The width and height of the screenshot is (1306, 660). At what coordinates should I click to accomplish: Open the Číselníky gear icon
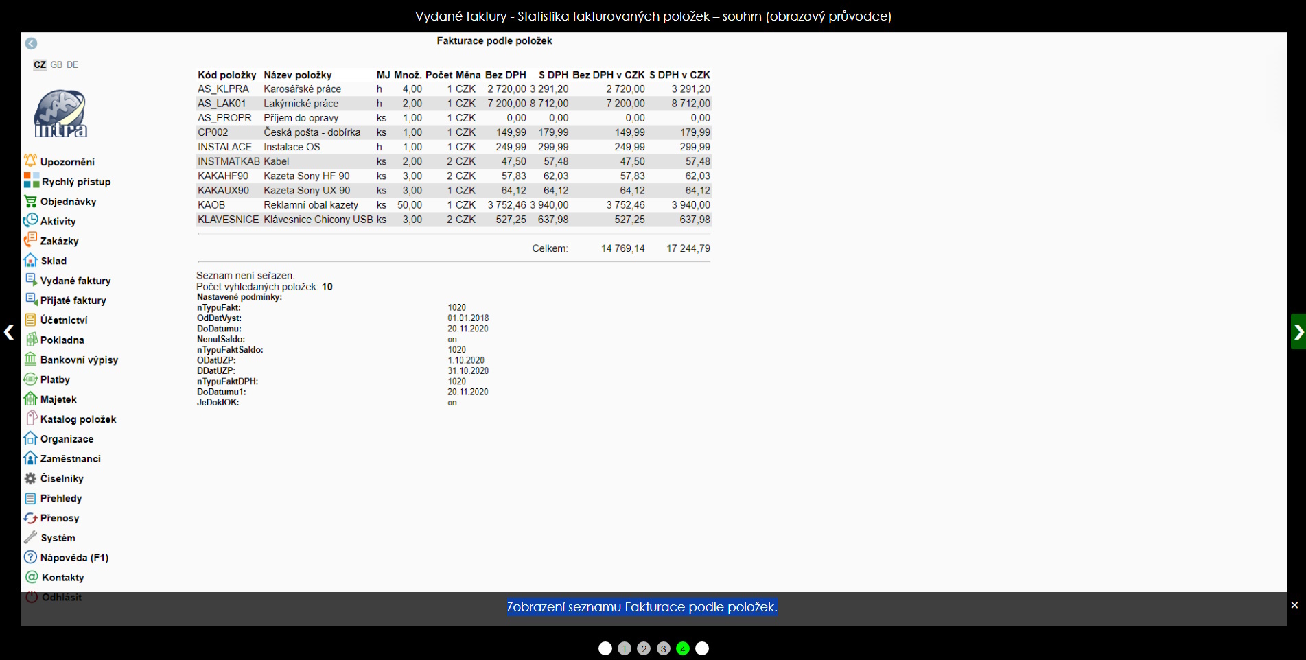[30, 478]
